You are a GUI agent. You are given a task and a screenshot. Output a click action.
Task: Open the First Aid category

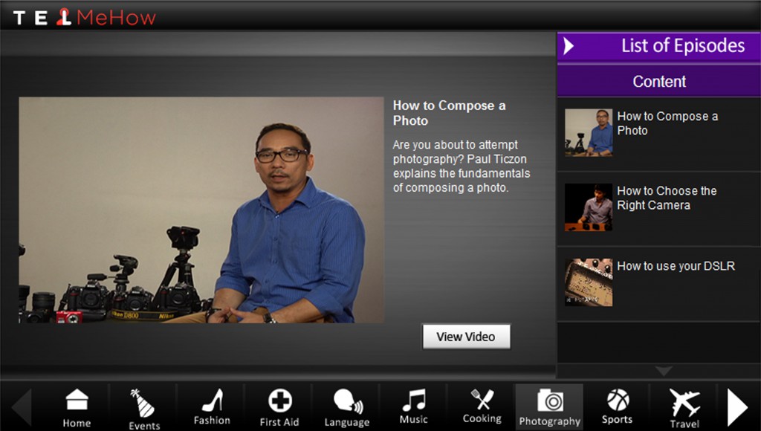click(x=279, y=408)
